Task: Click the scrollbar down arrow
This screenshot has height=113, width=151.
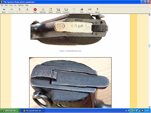Action: [149, 107]
